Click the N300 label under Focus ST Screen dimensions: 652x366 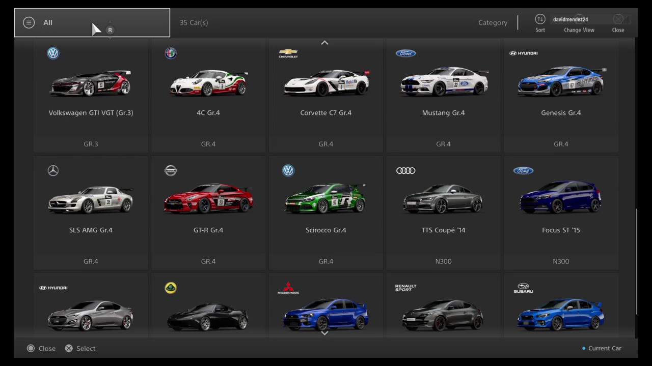click(x=561, y=261)
